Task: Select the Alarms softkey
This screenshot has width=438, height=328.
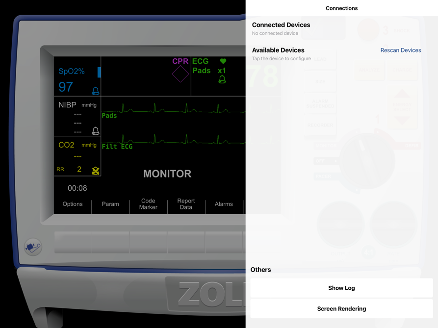Action: point(224,204)
